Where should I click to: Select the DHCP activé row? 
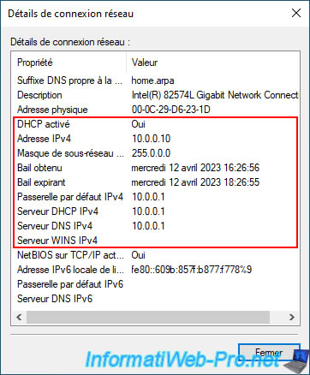click(x=156, y=124)
